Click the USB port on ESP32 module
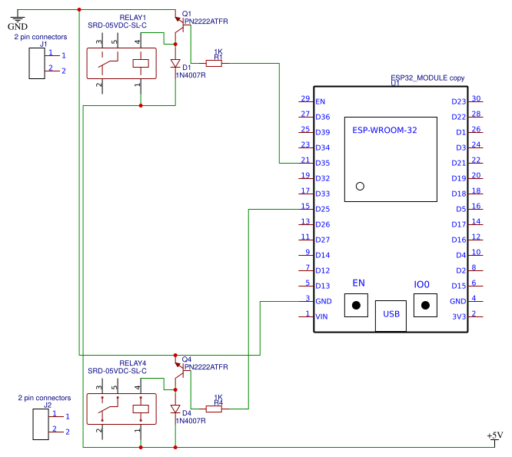The image size is (512, 457). tap(391, 316)
